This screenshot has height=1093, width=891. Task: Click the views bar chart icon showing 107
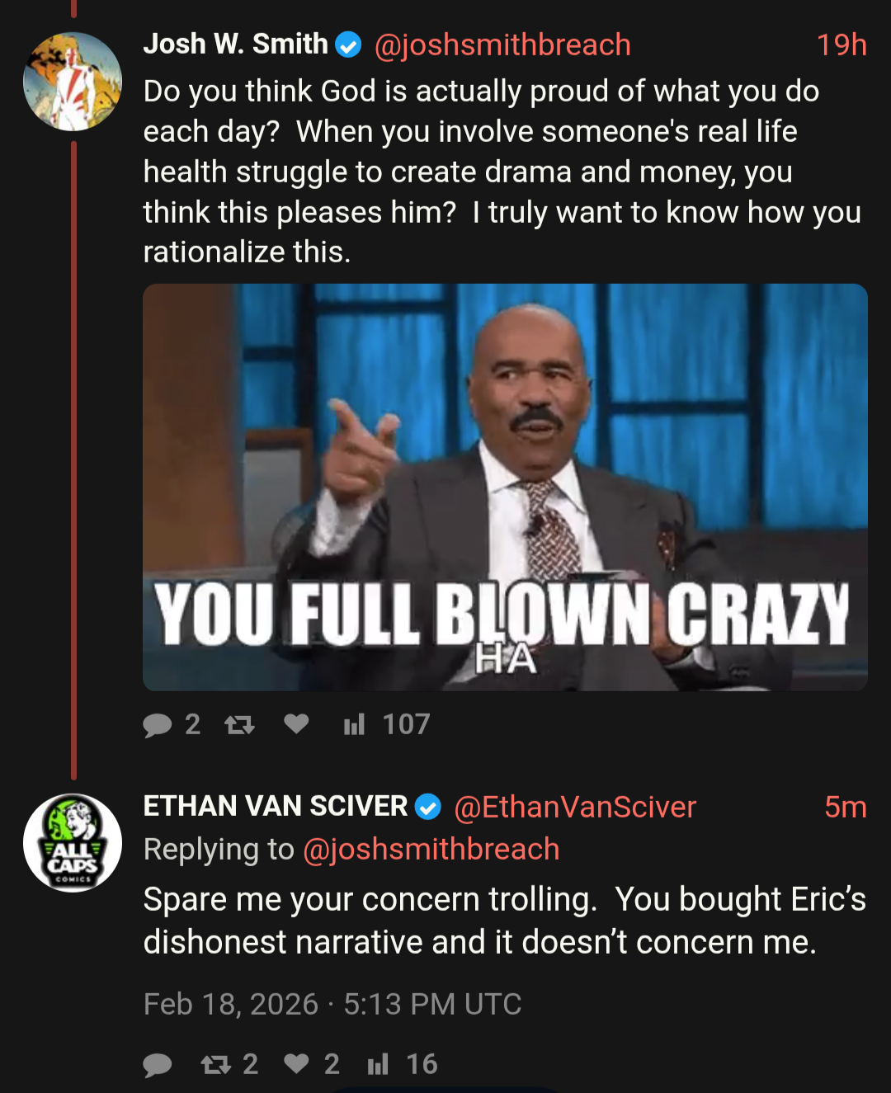354,724
